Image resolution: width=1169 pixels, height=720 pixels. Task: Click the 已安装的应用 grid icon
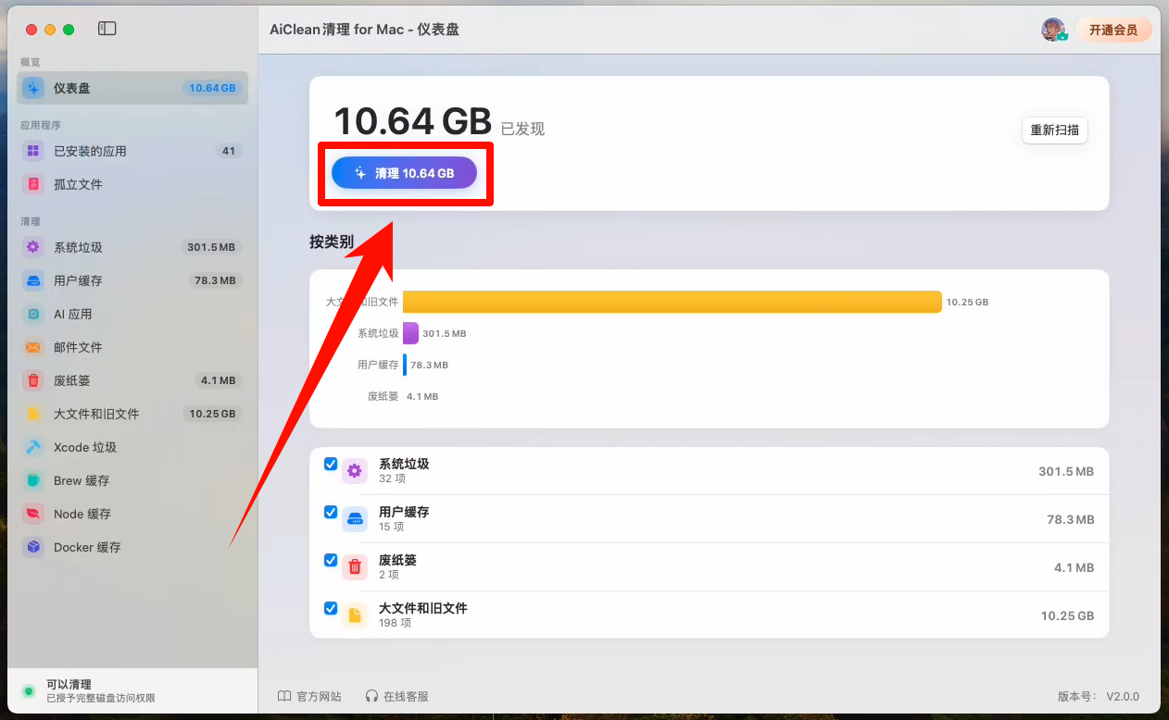[x=33, y=151]
